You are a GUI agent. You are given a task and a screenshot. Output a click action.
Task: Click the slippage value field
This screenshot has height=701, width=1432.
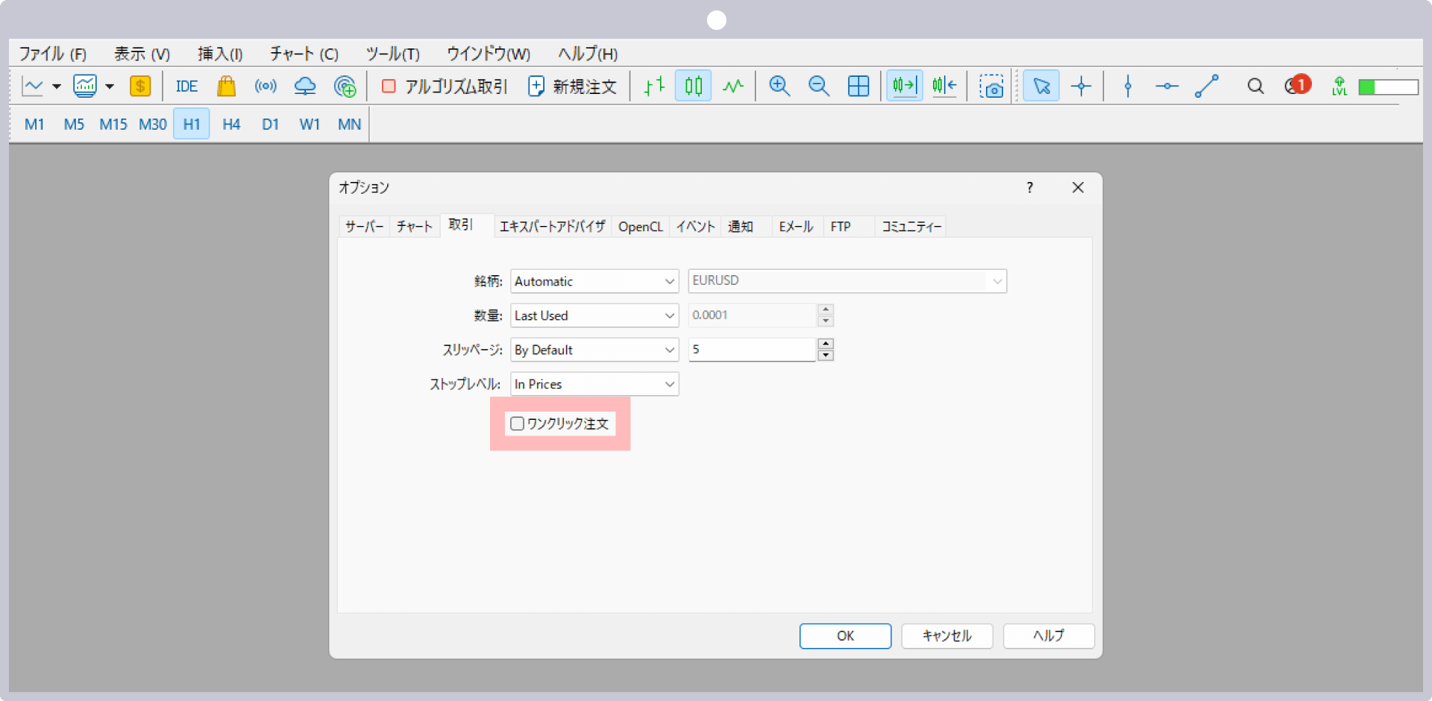(752, 350)
